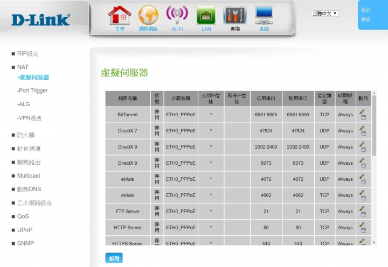Viewport: 388px width, 267px height.
Task: Open UPnP in the sidebar
Action: click(25, 230)
